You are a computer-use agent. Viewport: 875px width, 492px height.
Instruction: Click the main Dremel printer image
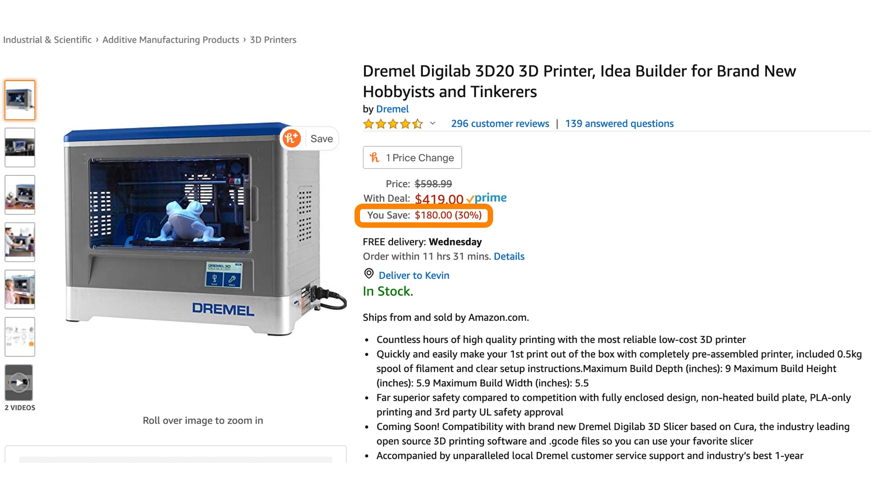click(205, 229)
